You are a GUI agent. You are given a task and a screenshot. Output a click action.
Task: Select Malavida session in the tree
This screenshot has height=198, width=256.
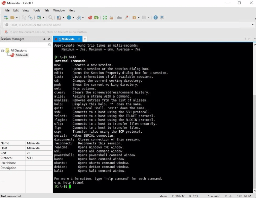[22, 55]
